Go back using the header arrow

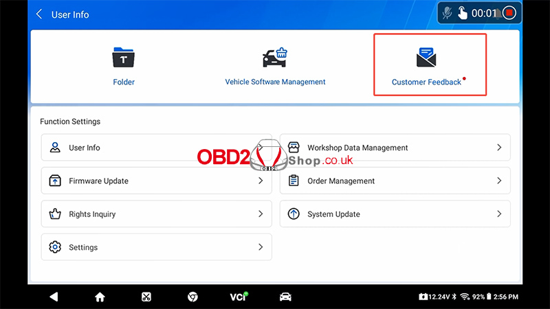(39, 14)
